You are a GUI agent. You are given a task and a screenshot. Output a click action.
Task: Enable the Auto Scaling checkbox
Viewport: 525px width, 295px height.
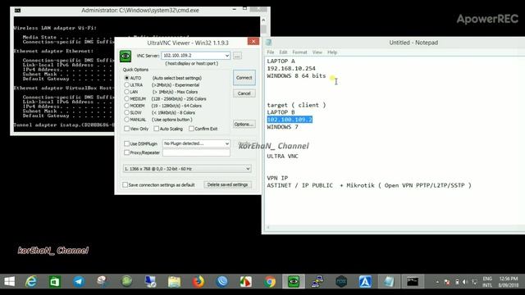[x=157, y=129]
